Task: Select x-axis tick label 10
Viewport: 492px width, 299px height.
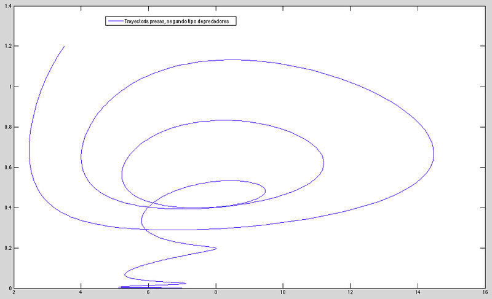Action: 283,293
